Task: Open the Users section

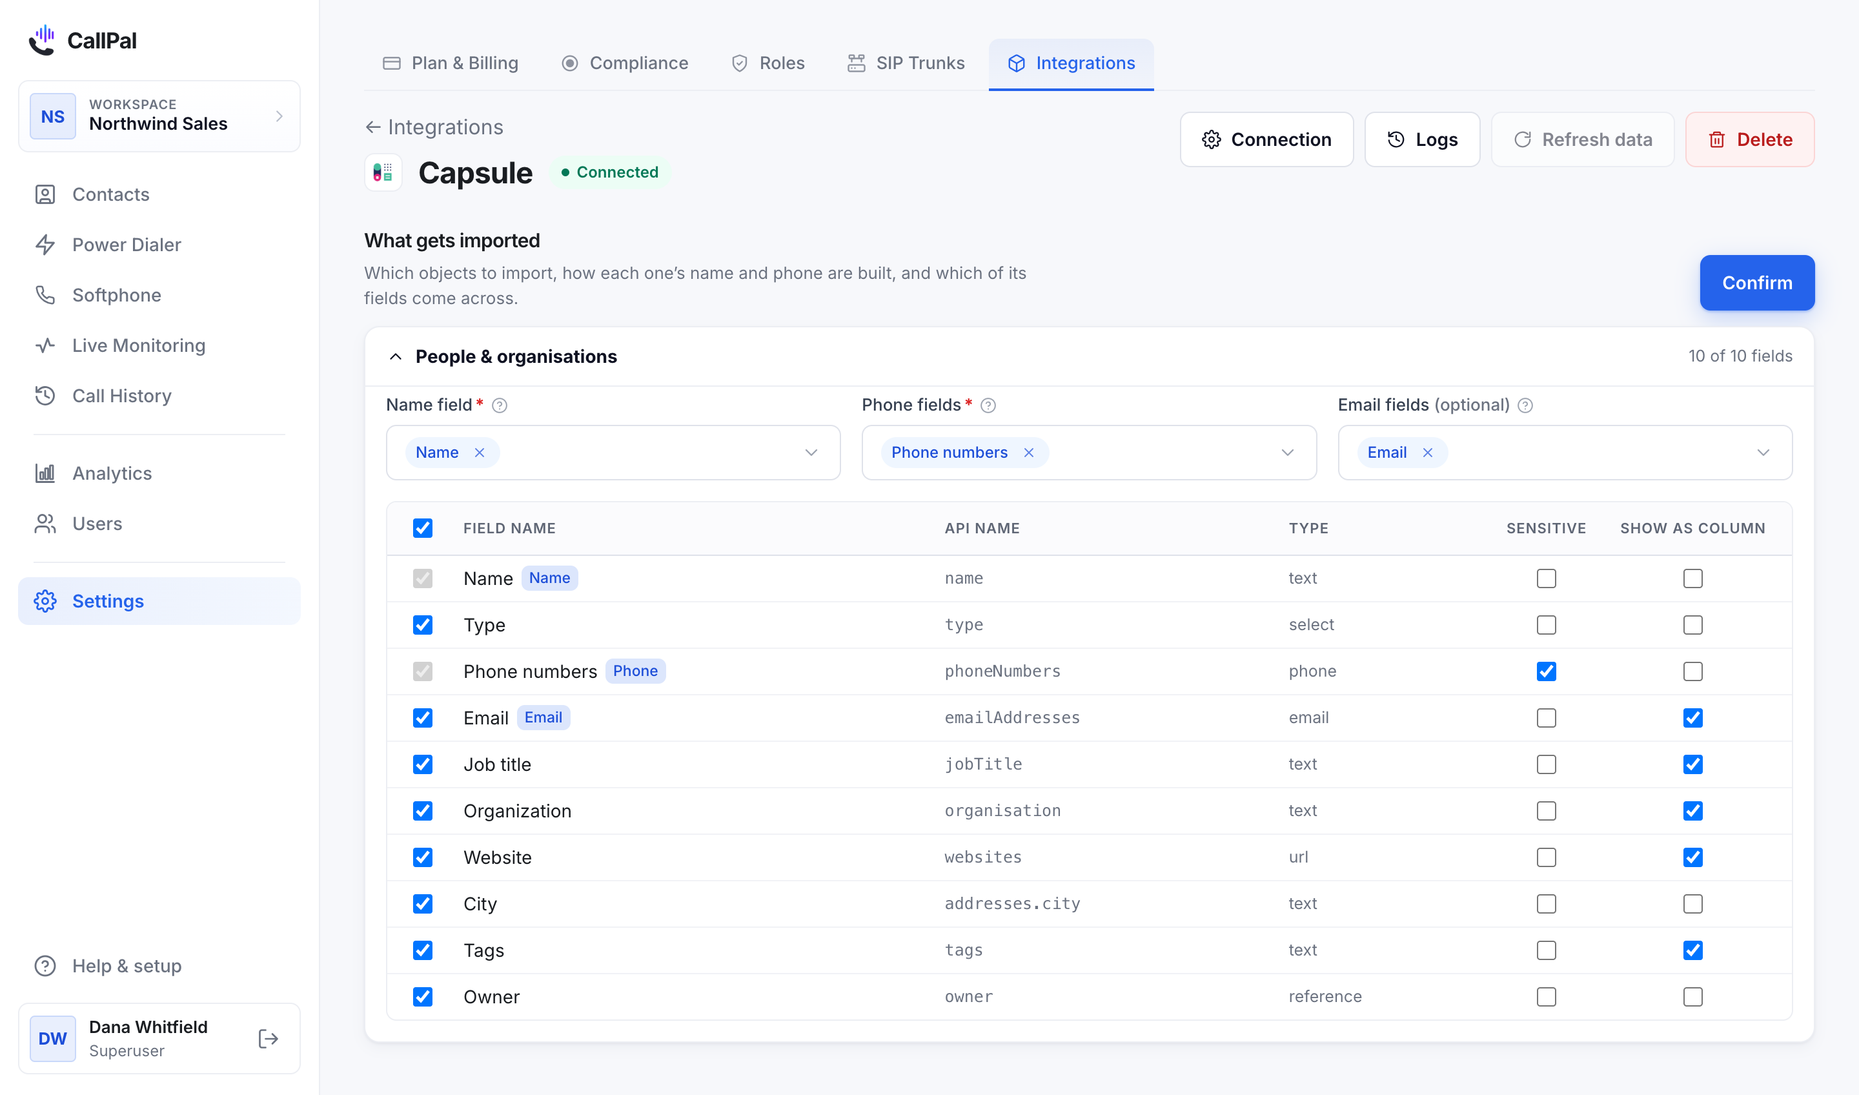Action: coord(159,524)
